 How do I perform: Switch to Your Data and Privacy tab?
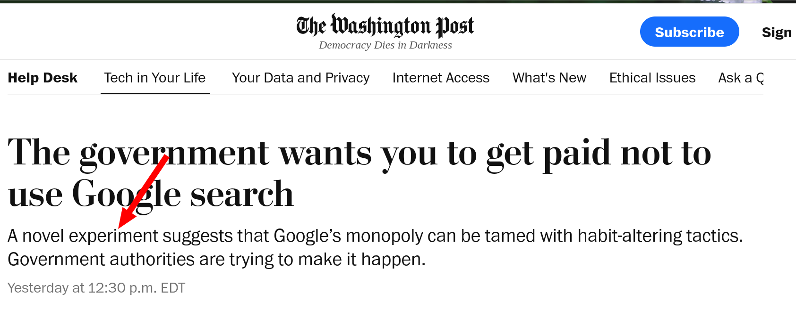click(300, 78)
